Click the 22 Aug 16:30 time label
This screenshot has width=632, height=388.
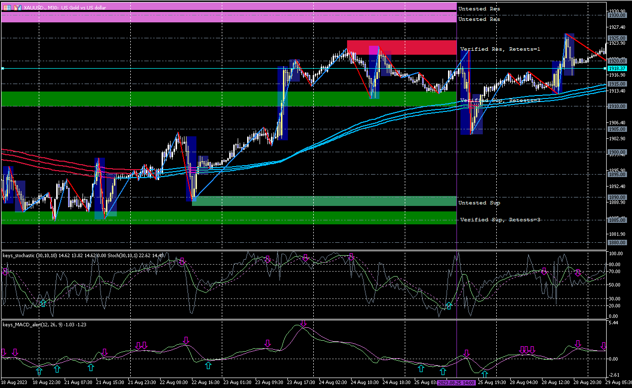205,383
